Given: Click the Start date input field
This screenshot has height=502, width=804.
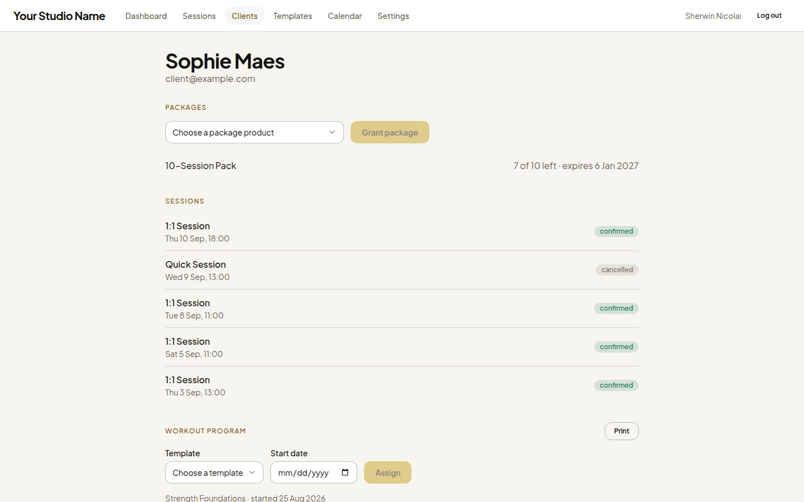Looking at the screenshot, I should [314, 473].
